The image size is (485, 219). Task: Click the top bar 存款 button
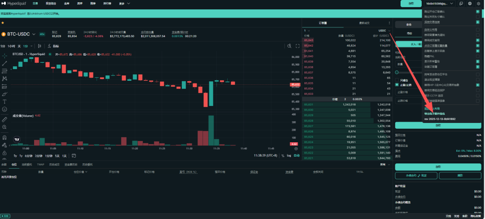(x=411, y=4)
